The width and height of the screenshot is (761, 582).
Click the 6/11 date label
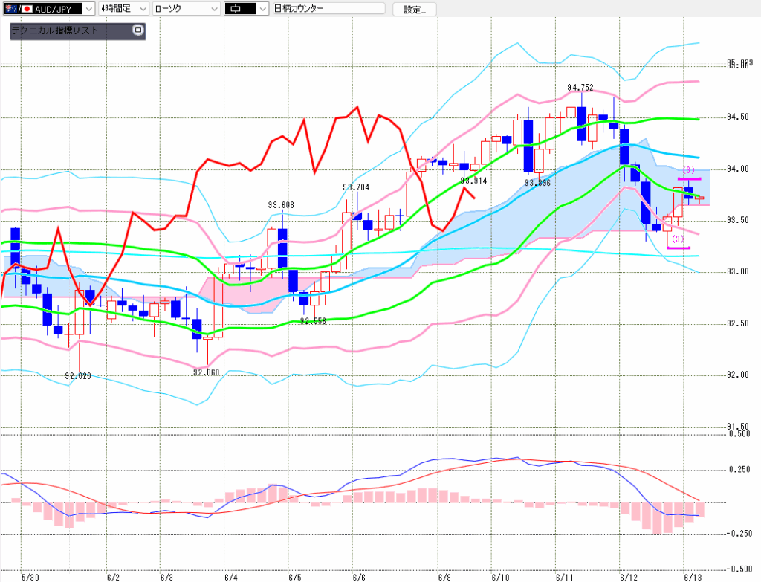(565, 577)
